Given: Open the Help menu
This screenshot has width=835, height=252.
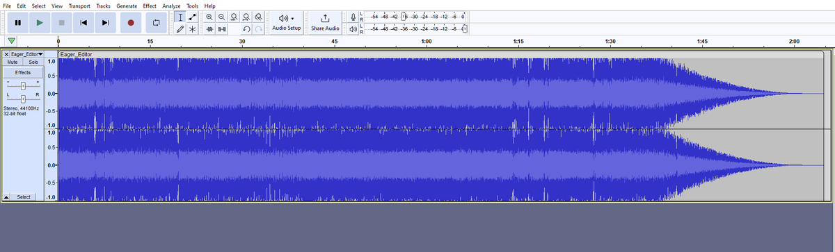Looking at the screenshot, I should pyautogui.click(x=210, y=6).
